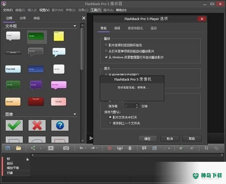This screenshot has width=226, height=184.
Task: Click the overlapping windows icon at toolbar end
Action: pos(217,148)
